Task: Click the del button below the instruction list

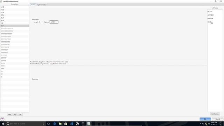Action: pos(20,114)
